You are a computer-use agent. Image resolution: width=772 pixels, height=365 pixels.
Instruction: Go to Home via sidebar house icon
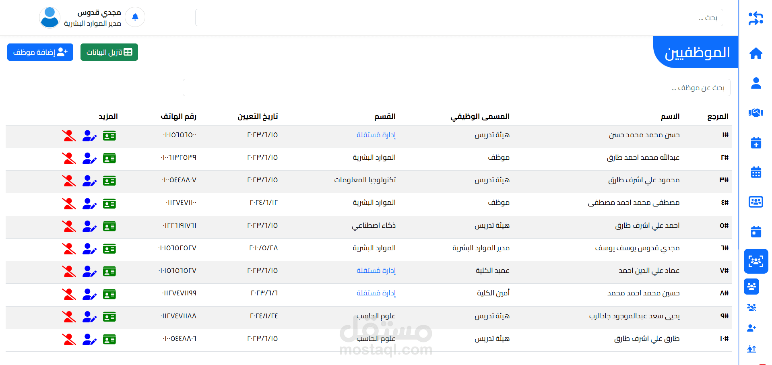756,53
